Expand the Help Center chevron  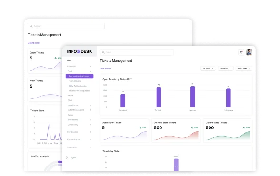coord(90,105)
